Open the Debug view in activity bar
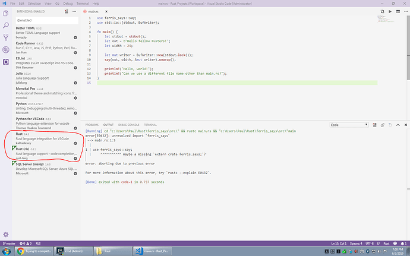The width and height of the screenshot is (410, 256). tap(6, 50)
